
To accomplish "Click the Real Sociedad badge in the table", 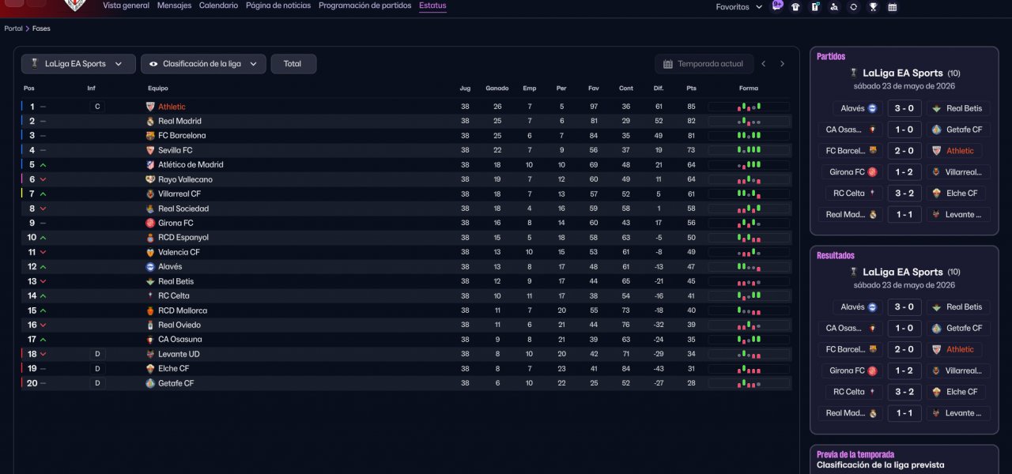I will tap(150, 209).
